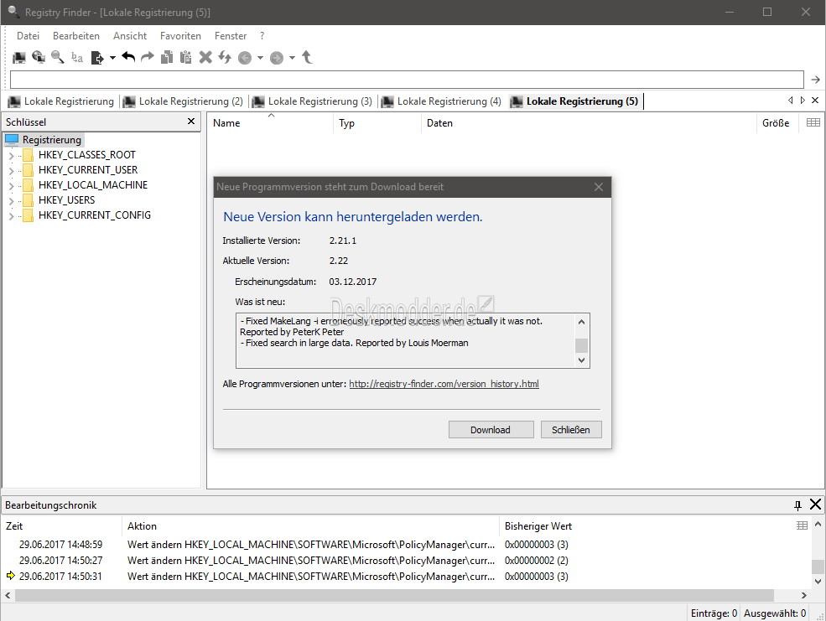
Task: Open the Datei menu
Action: pos(28,36)
